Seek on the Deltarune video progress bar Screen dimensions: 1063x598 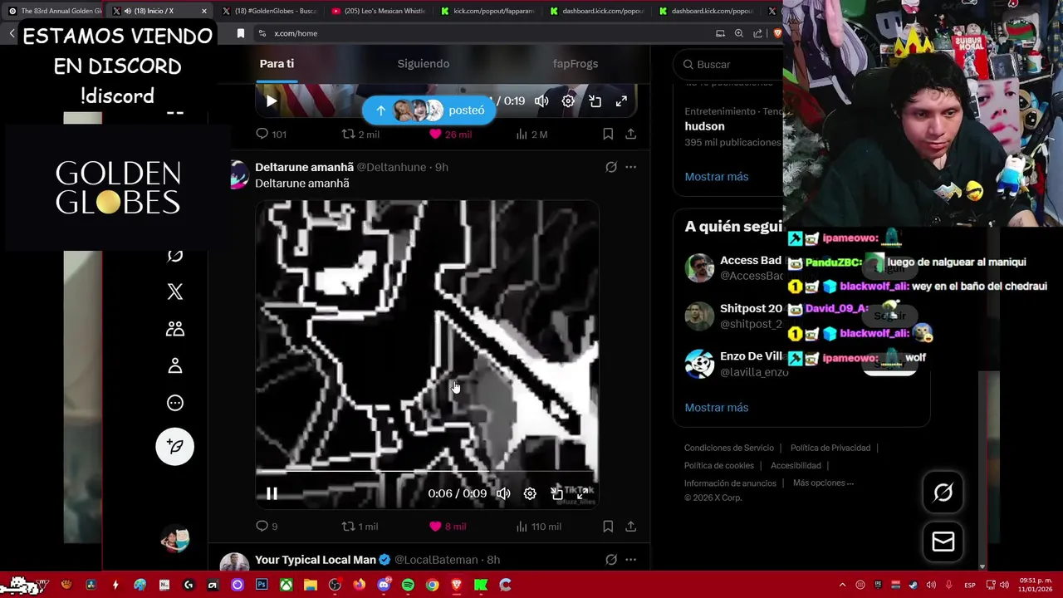pyautogui.click(x=427, y=470)
